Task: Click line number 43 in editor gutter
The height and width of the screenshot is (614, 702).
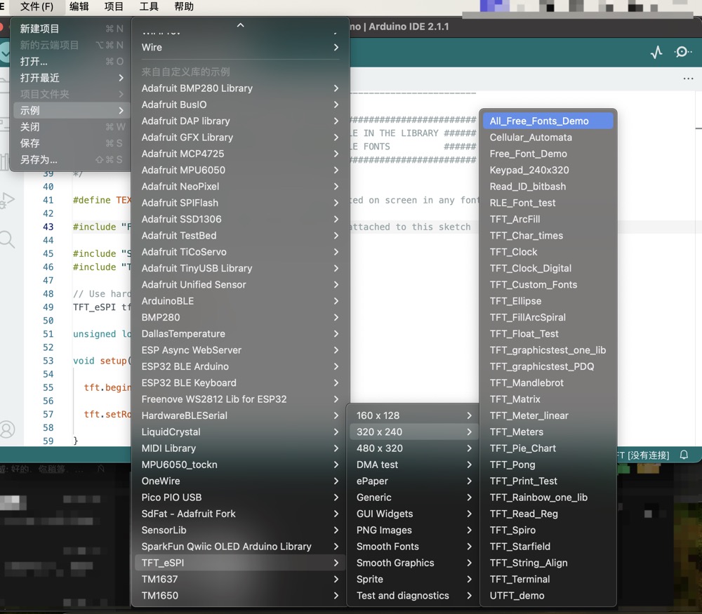Action: click(x=48, y=227)
